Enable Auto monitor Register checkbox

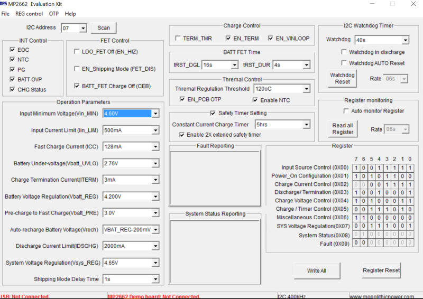346,111
